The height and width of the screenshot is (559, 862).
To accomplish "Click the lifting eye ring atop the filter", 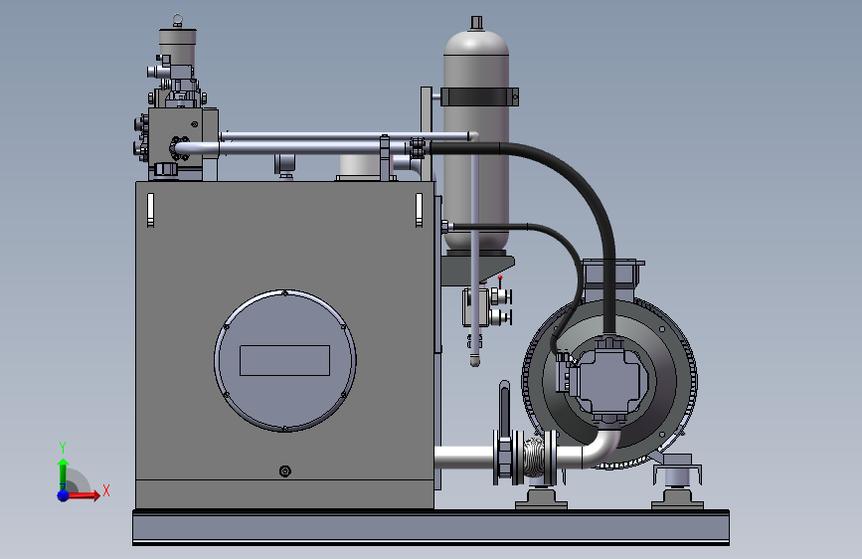I will (x=177, y=20).
